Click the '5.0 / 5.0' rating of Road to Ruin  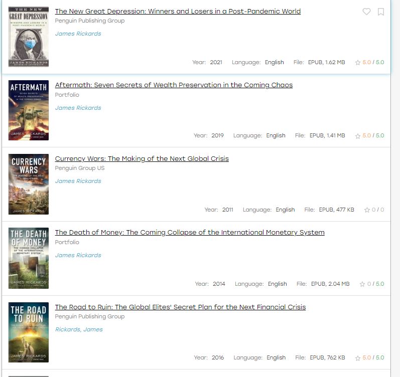tap(373, 357)
